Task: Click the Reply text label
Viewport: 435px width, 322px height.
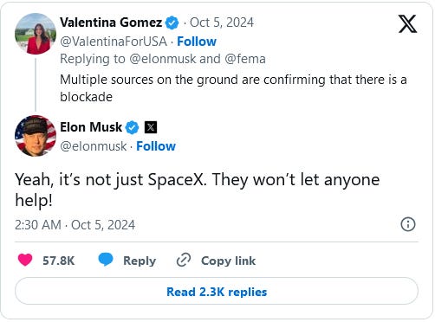Action: [x=140, y=261]
